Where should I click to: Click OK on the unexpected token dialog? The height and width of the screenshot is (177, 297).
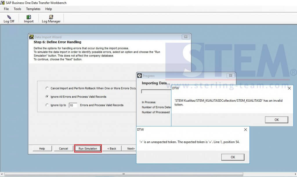click(x=233, y=157)
